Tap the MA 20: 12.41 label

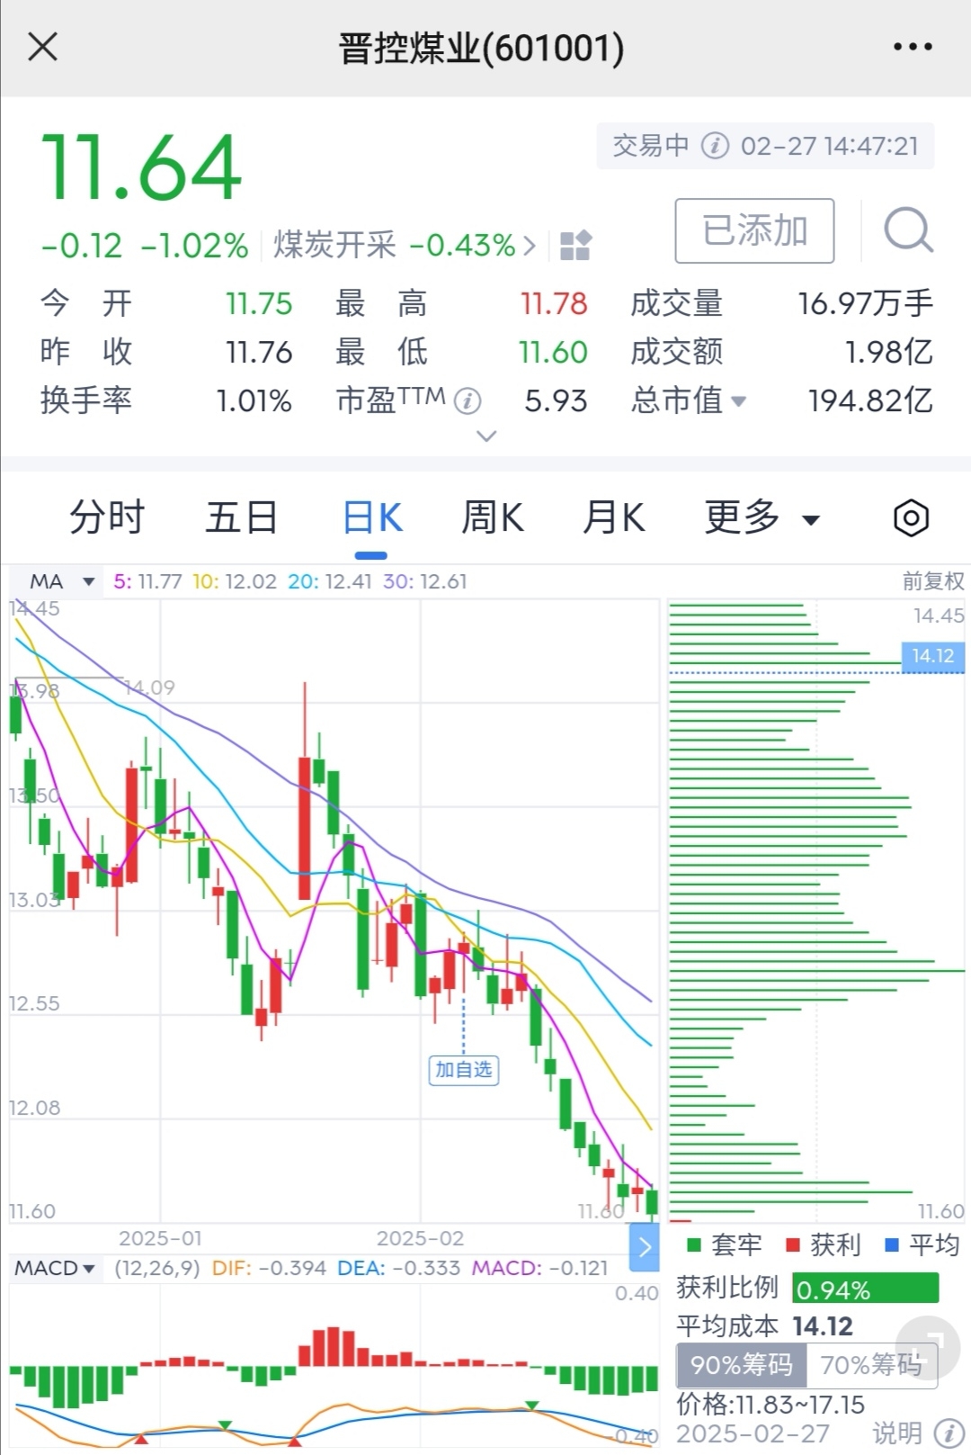pyautogui.click(x=330, y=581)
